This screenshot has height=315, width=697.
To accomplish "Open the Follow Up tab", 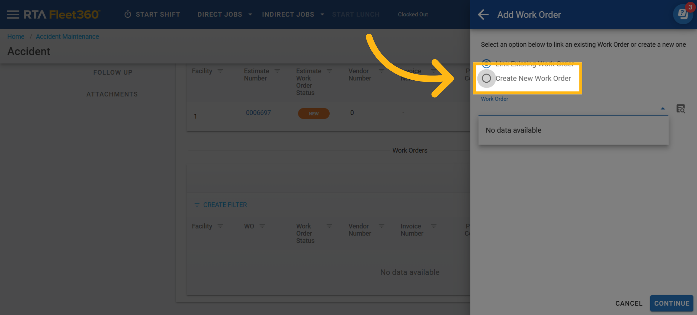I will point(113,72).
